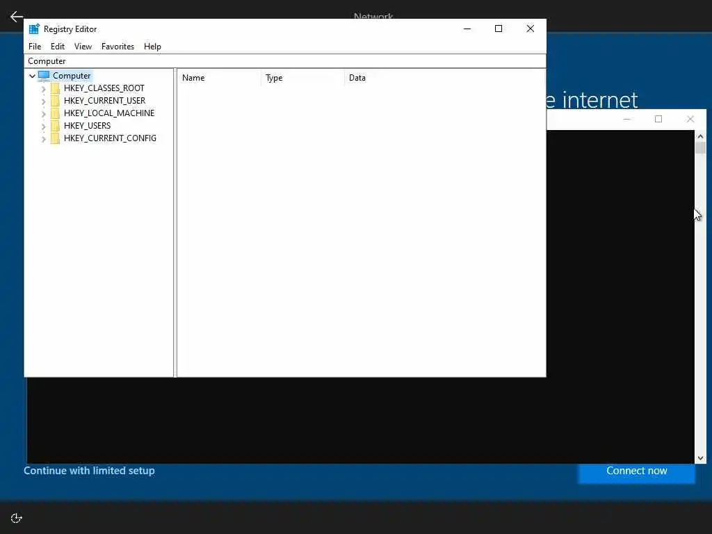Click the Name column header
The width and height of the screenshot is (712, 534).
219,78
